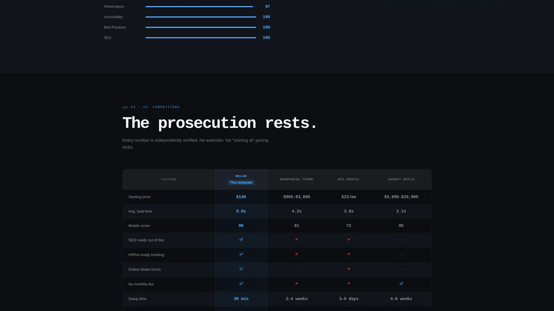Select the Agency Build column header
Image resolution: width=554 pixels, height=311 pixels.
[x=401, y=179]
